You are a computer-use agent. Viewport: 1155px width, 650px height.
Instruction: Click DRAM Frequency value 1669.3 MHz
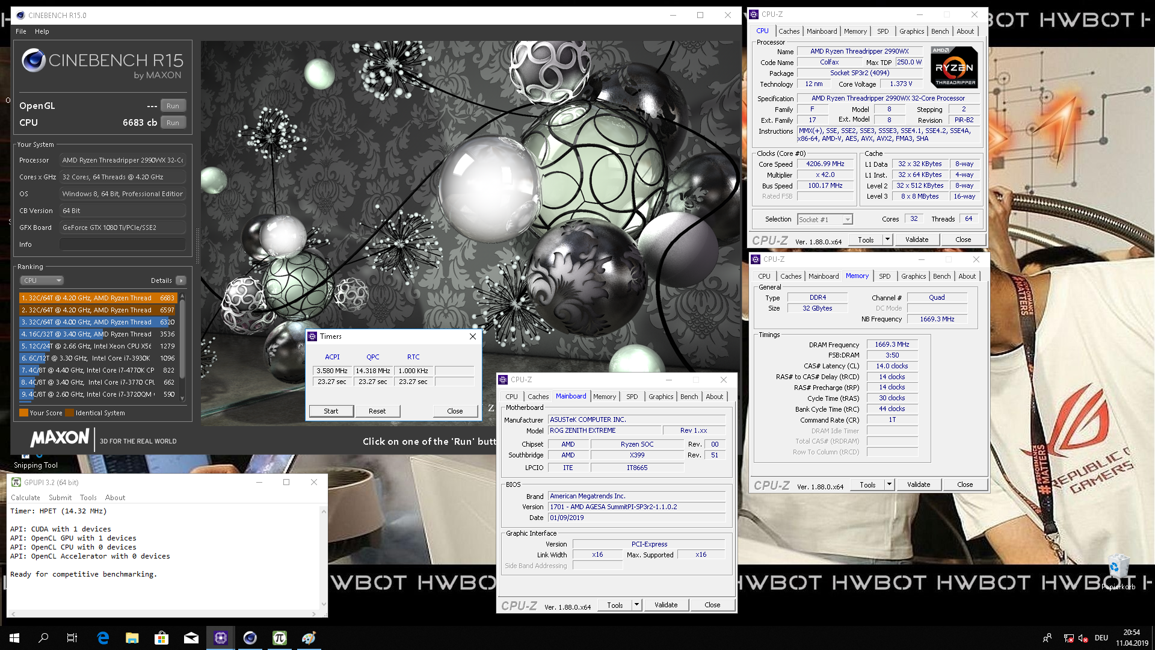point(892,344)
